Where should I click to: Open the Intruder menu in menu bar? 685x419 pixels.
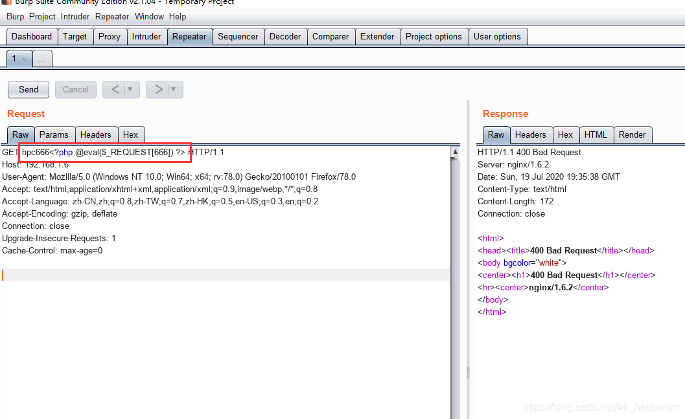pyautogui.click(x=75, y=17)
